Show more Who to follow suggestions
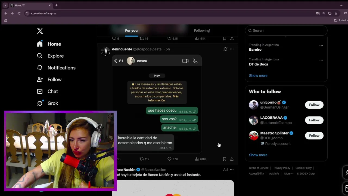 click(258, 155)
